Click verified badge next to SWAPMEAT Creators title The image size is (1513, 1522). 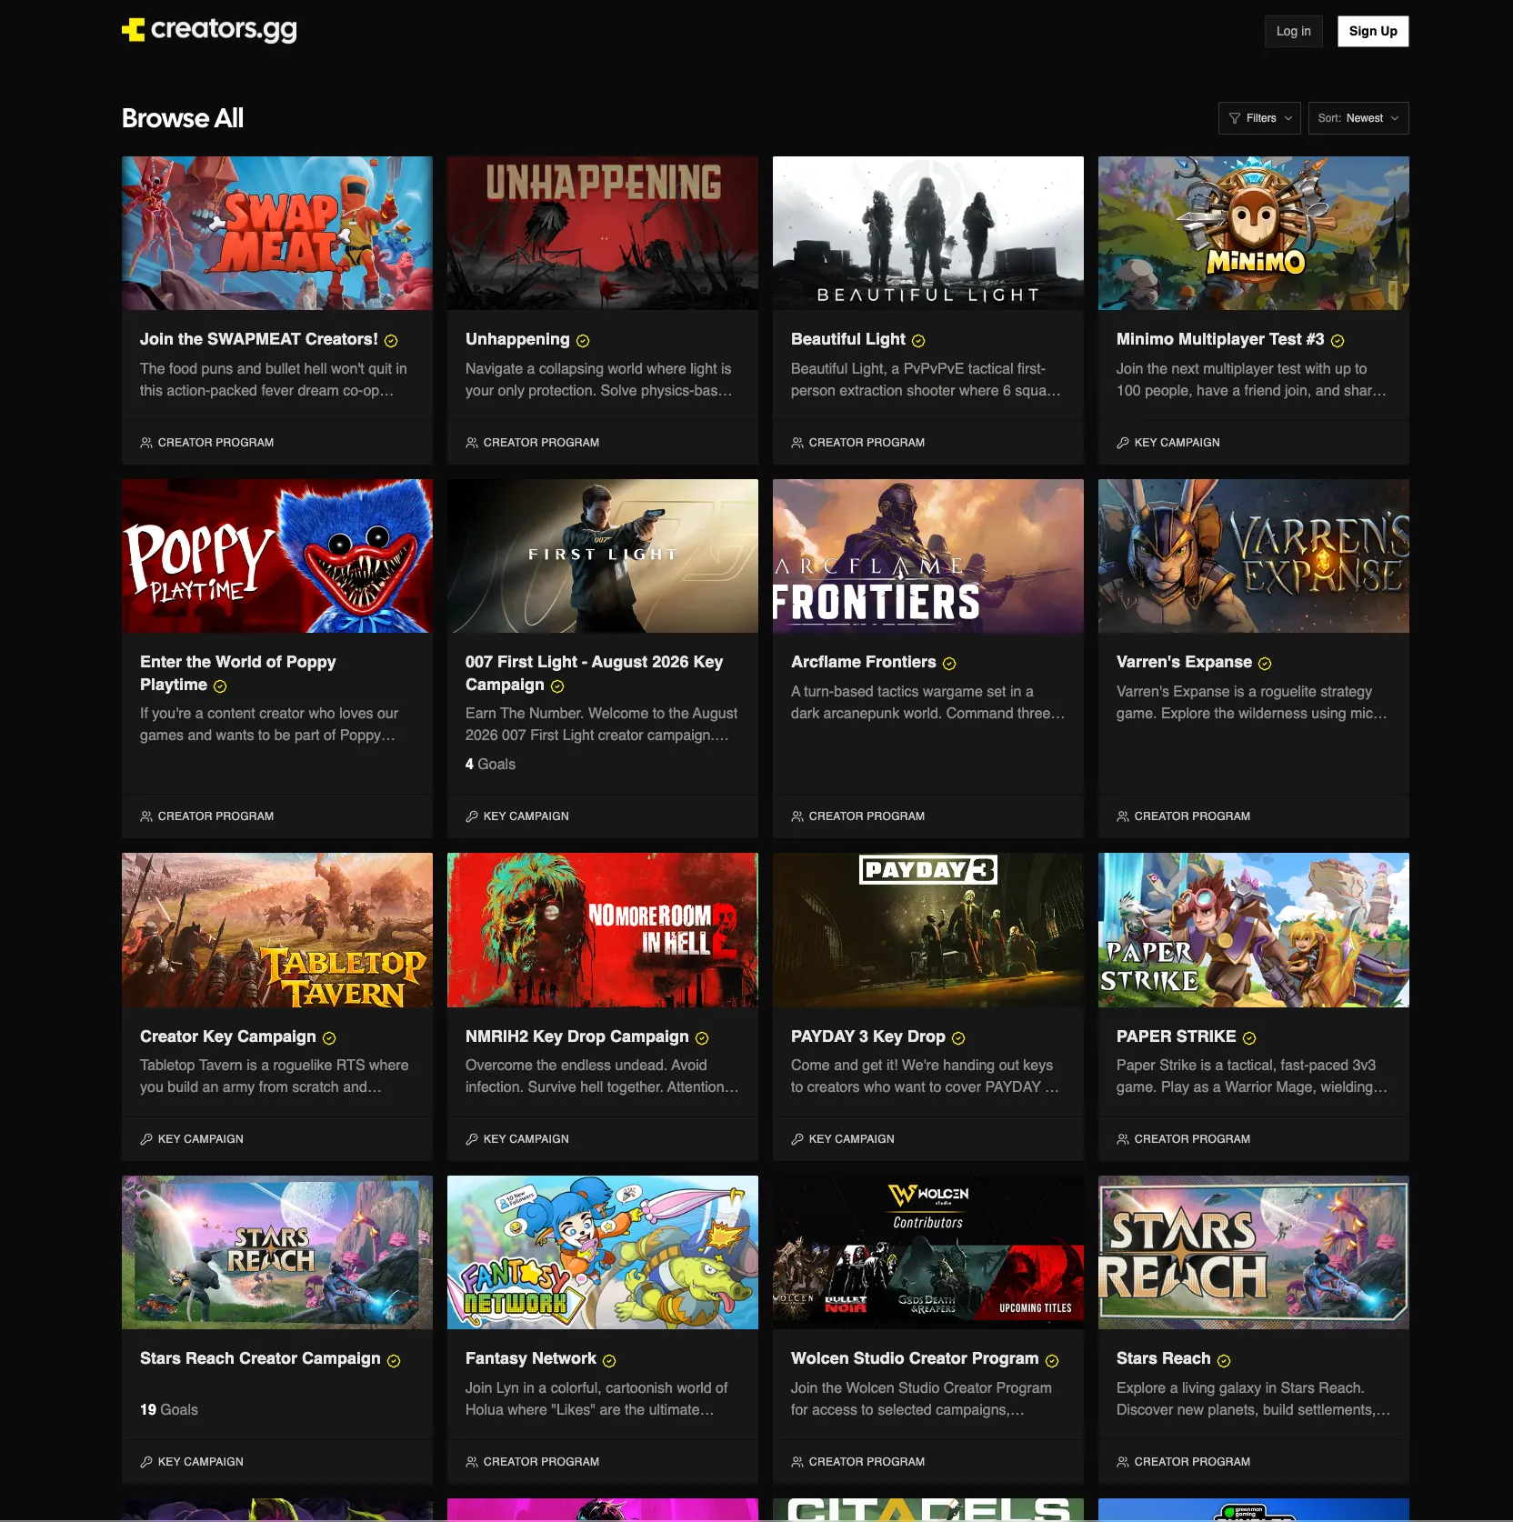click(x=391, y=341)
